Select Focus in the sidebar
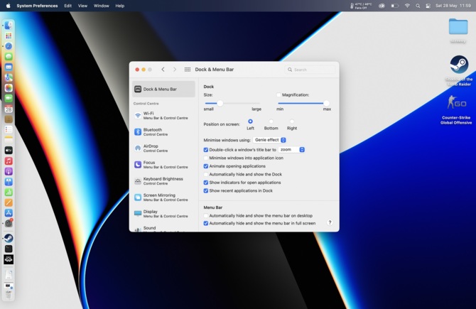The width and height of the screenshot is (476, 309). [163, 165]
